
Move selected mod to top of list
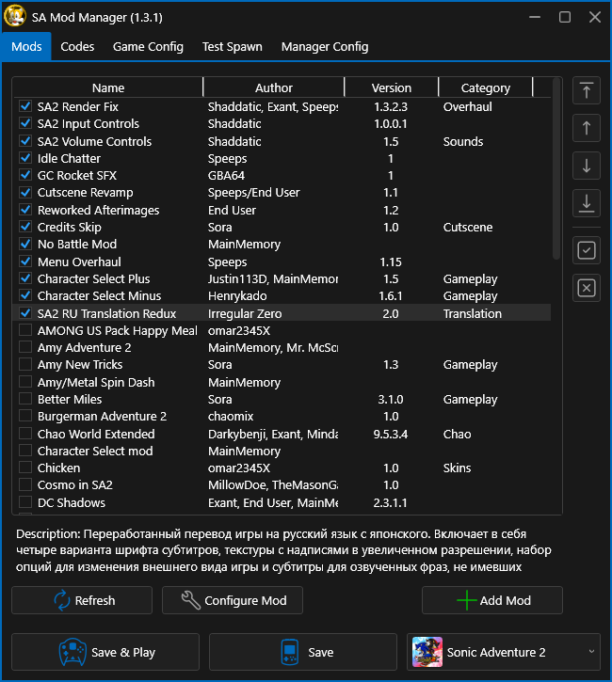pos(587,91)
